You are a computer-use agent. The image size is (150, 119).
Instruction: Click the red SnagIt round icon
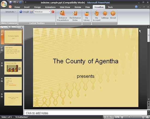pyautogui.click(x=53, y=12)
